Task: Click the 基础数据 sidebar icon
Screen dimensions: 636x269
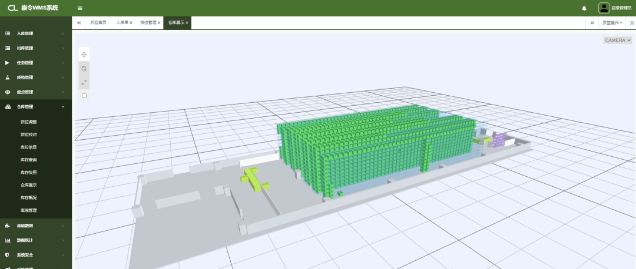Action: (x=7, y=226)
